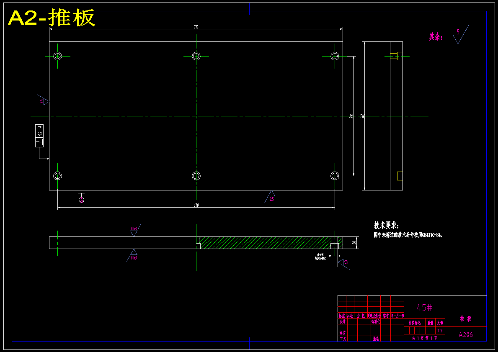Select the 670 hole spacing dimension
The image size is (498, 352).
pos(196,206)
